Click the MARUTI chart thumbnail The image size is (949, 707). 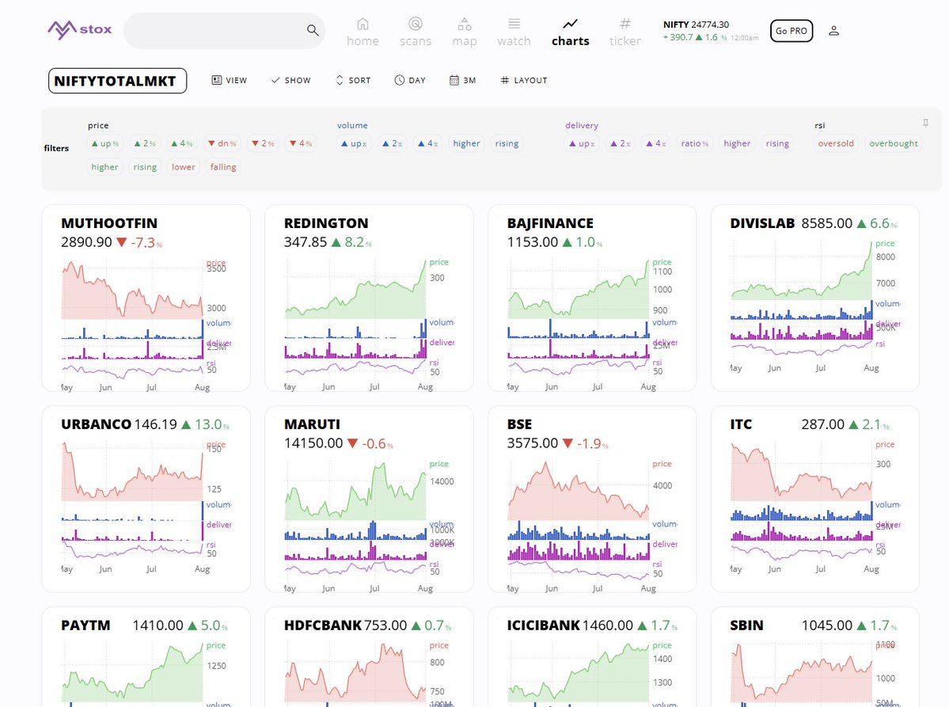tap(369, 526)
